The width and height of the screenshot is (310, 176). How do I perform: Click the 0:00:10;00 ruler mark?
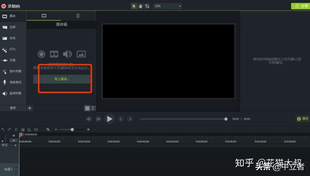(x=54, y=142)
